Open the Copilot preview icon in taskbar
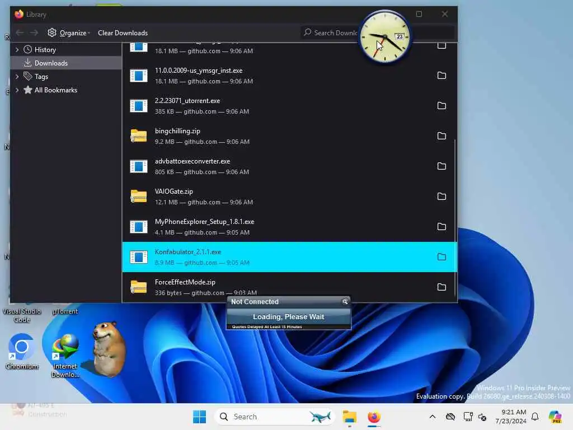 coord(555,417)
